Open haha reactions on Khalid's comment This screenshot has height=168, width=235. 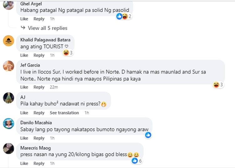point(68,53)
